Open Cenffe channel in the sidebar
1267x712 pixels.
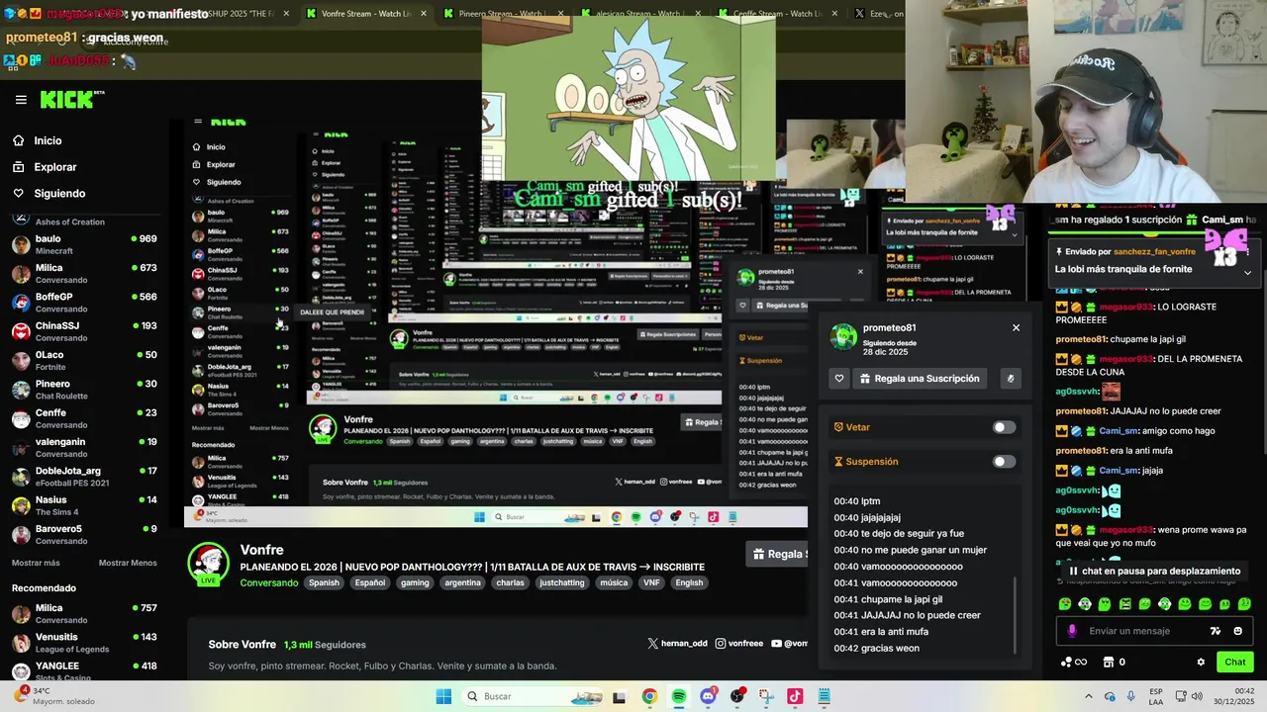tap(84, 418)
